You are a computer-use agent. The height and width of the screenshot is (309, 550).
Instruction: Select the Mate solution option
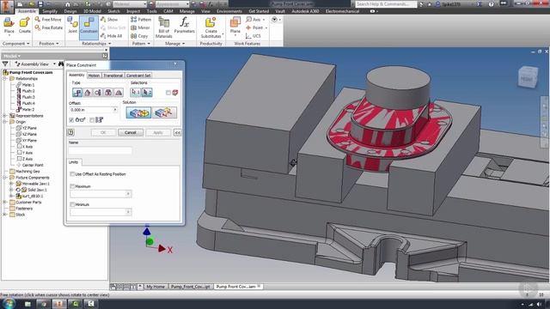point(138,112)
